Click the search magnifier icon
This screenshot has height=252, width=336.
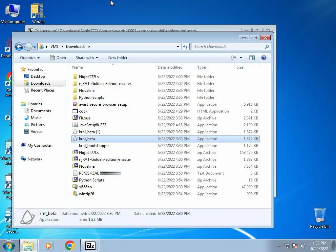(x=267, y=47)
